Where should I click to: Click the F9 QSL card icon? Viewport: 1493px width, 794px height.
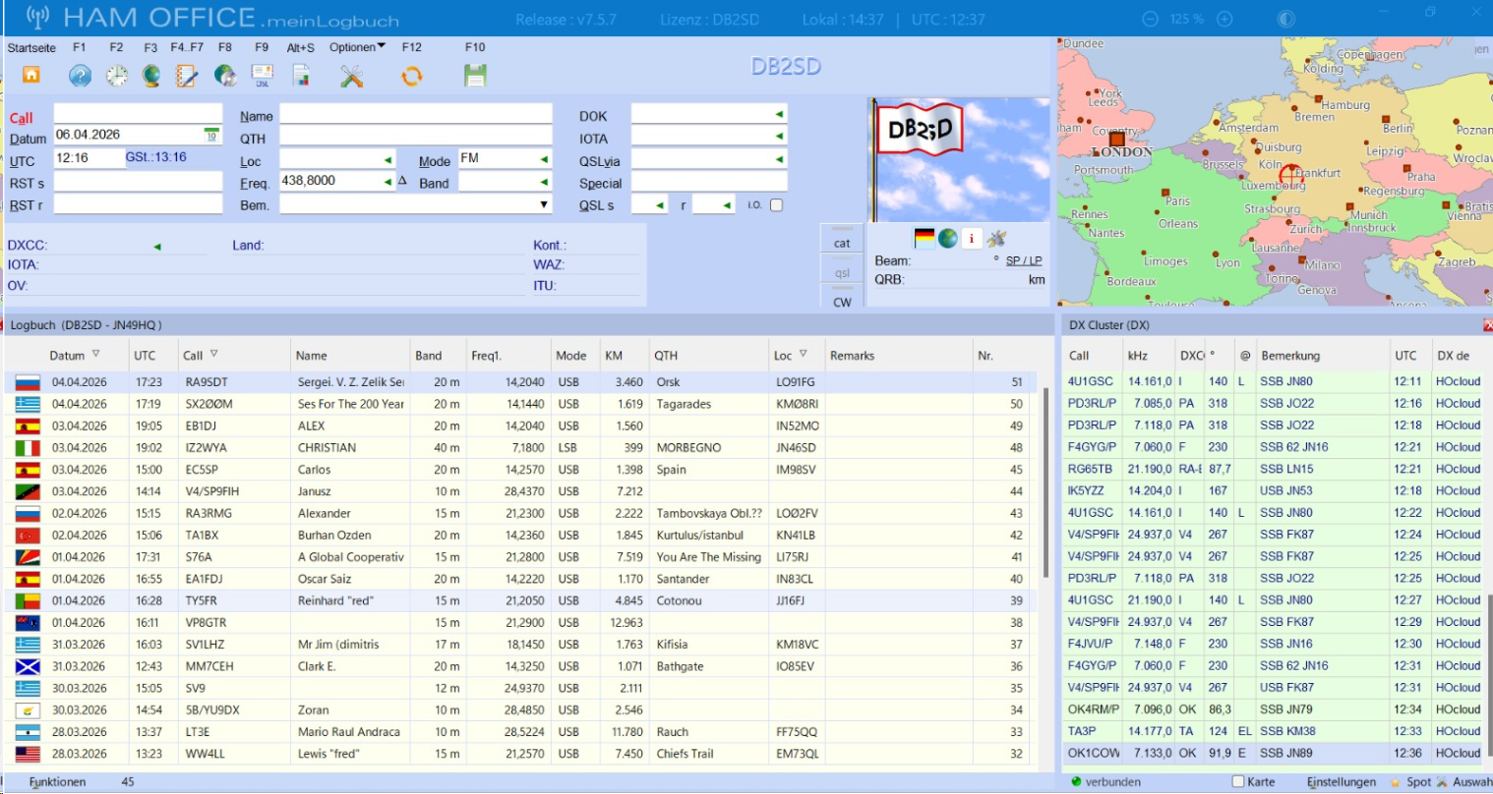pos(262,76)
